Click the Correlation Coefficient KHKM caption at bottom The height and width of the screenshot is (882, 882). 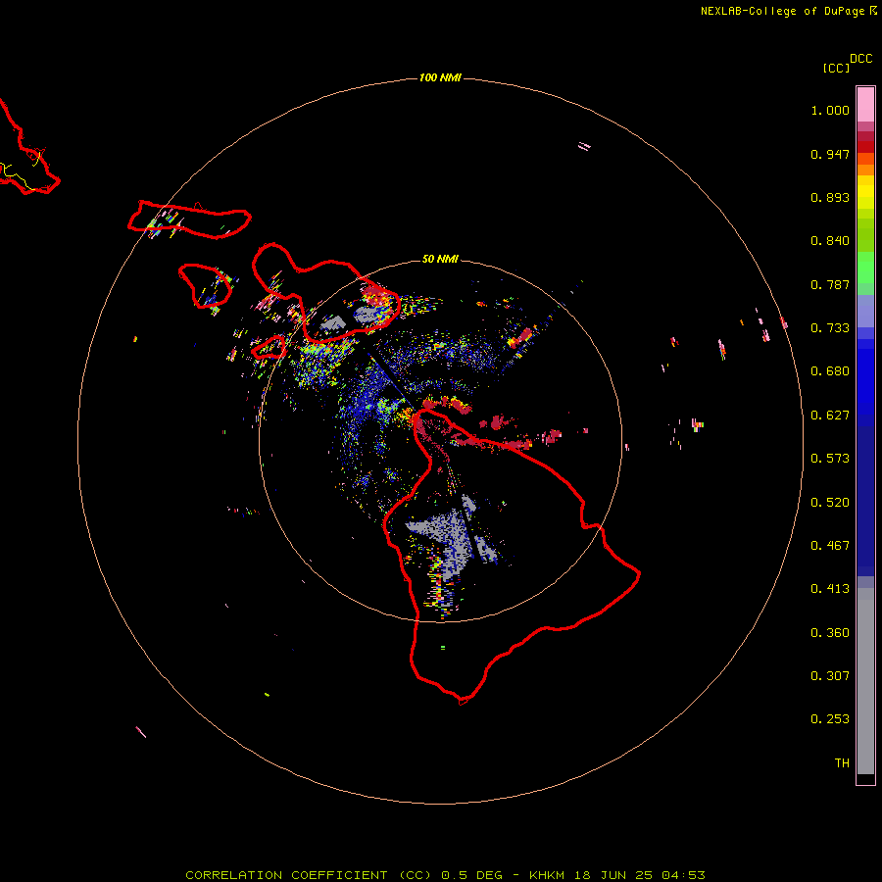(x=445, y=875)
